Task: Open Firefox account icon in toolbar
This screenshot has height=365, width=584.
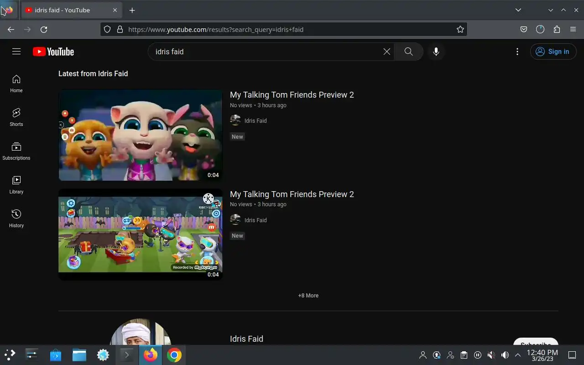Action: pyautogui.click(x=540, y=29)
